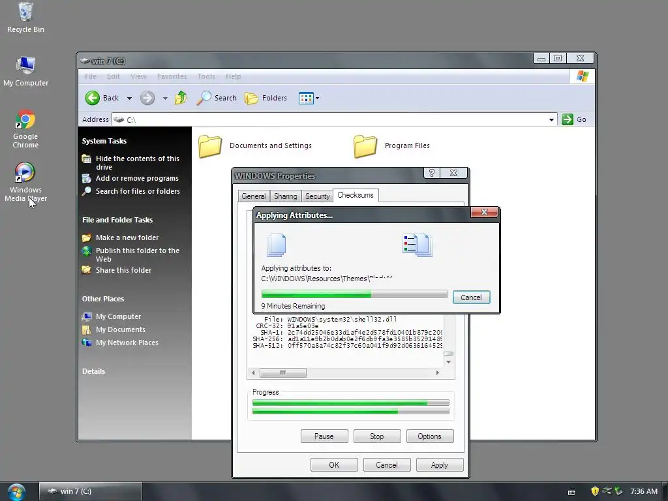Open the Tools menu
The height and width of the screenshot is (501, 668).
(205, 77)
